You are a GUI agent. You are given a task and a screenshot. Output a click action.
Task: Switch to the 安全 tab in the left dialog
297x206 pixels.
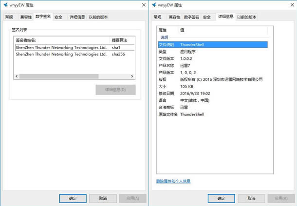click(x=58, y=17)
